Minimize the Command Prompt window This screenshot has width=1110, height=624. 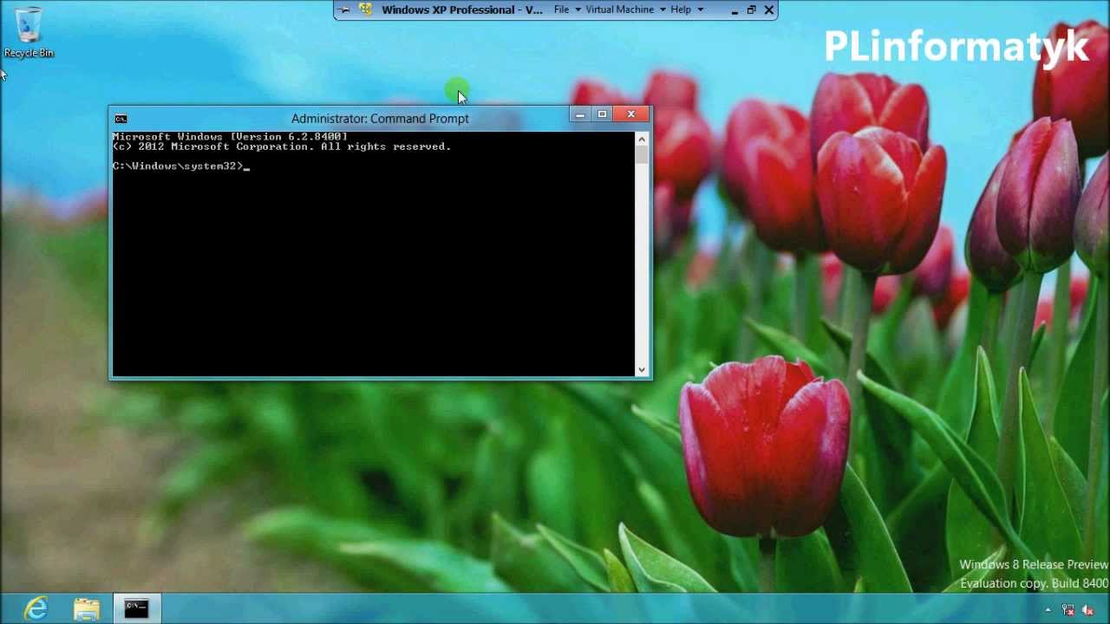tap(579, 114)
